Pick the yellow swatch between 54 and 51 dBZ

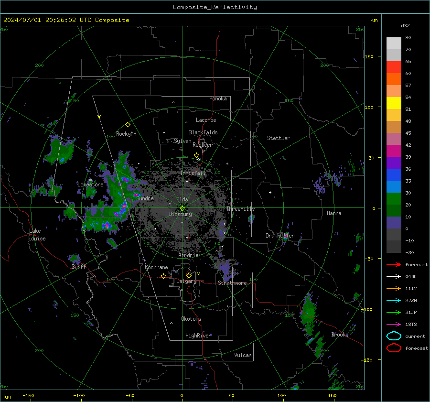pos(394,103)
